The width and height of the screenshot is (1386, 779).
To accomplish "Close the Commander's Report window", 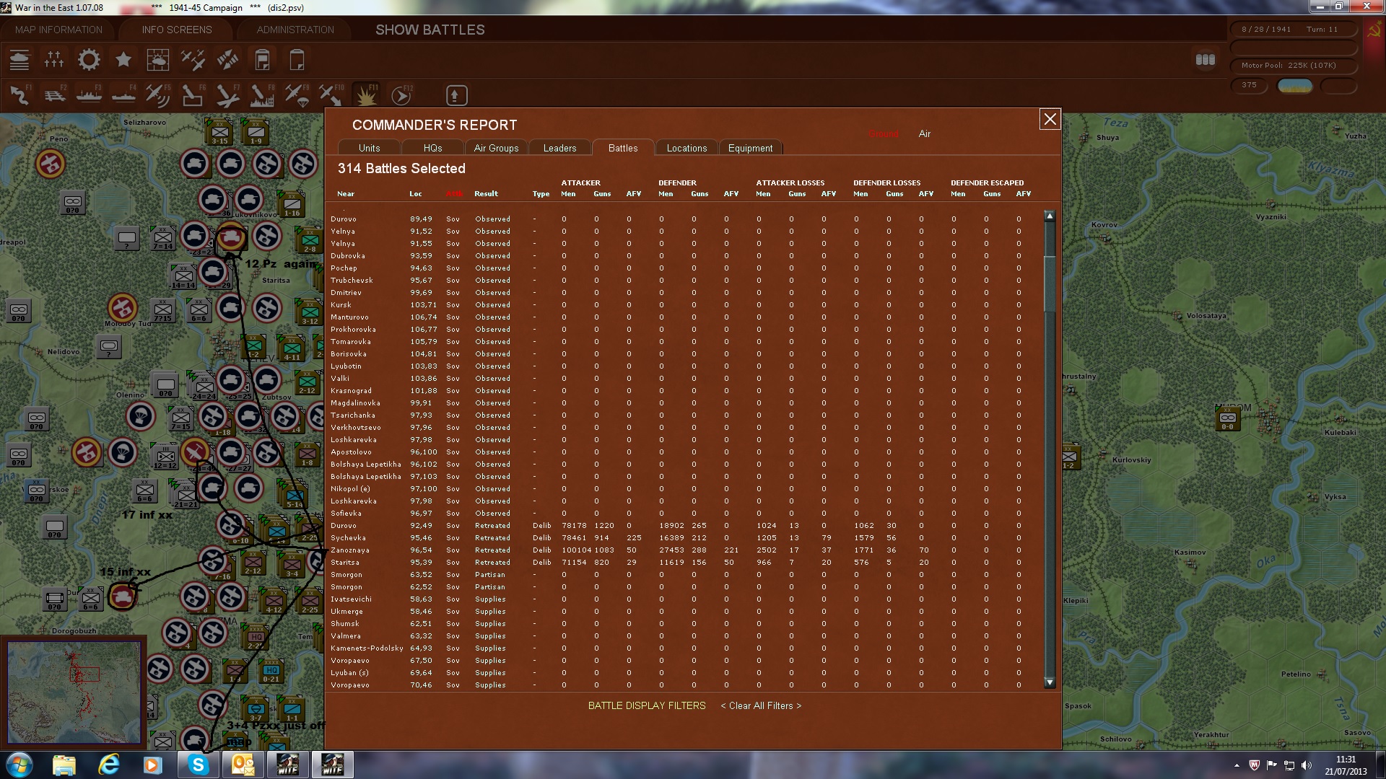I will click(x=1050, y=119).
